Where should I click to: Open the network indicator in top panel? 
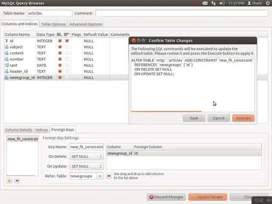[x=214, y=3]
